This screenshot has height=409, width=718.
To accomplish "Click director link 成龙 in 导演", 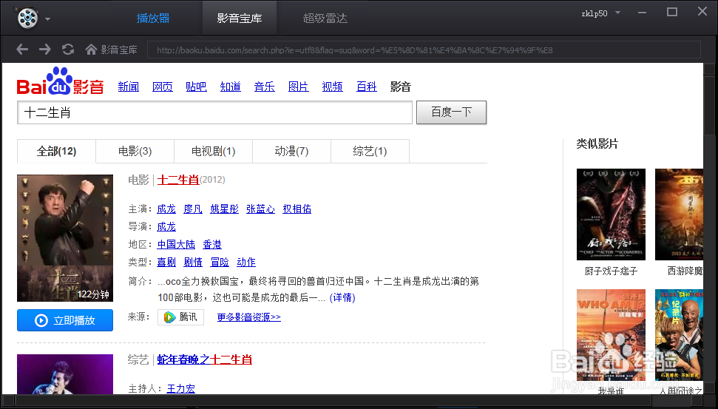I will 166,227.
